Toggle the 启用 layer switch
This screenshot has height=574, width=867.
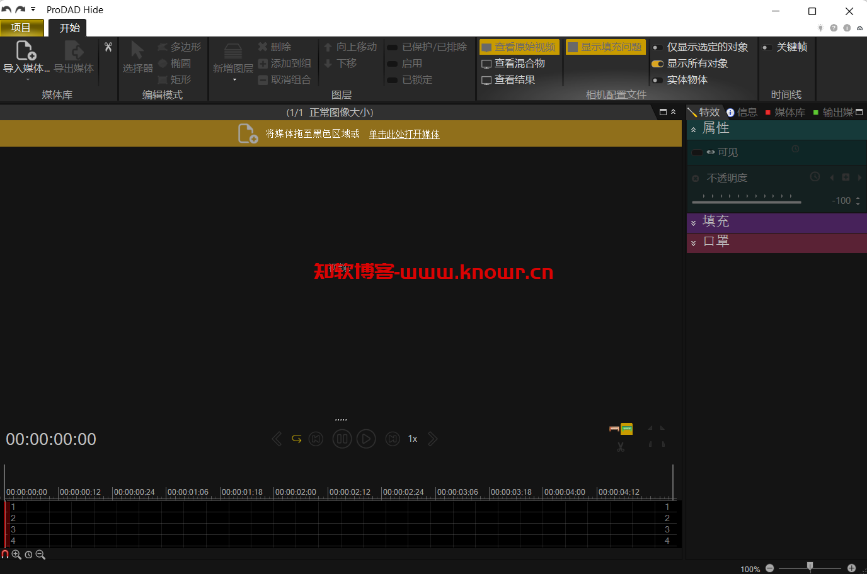(392, 64)
